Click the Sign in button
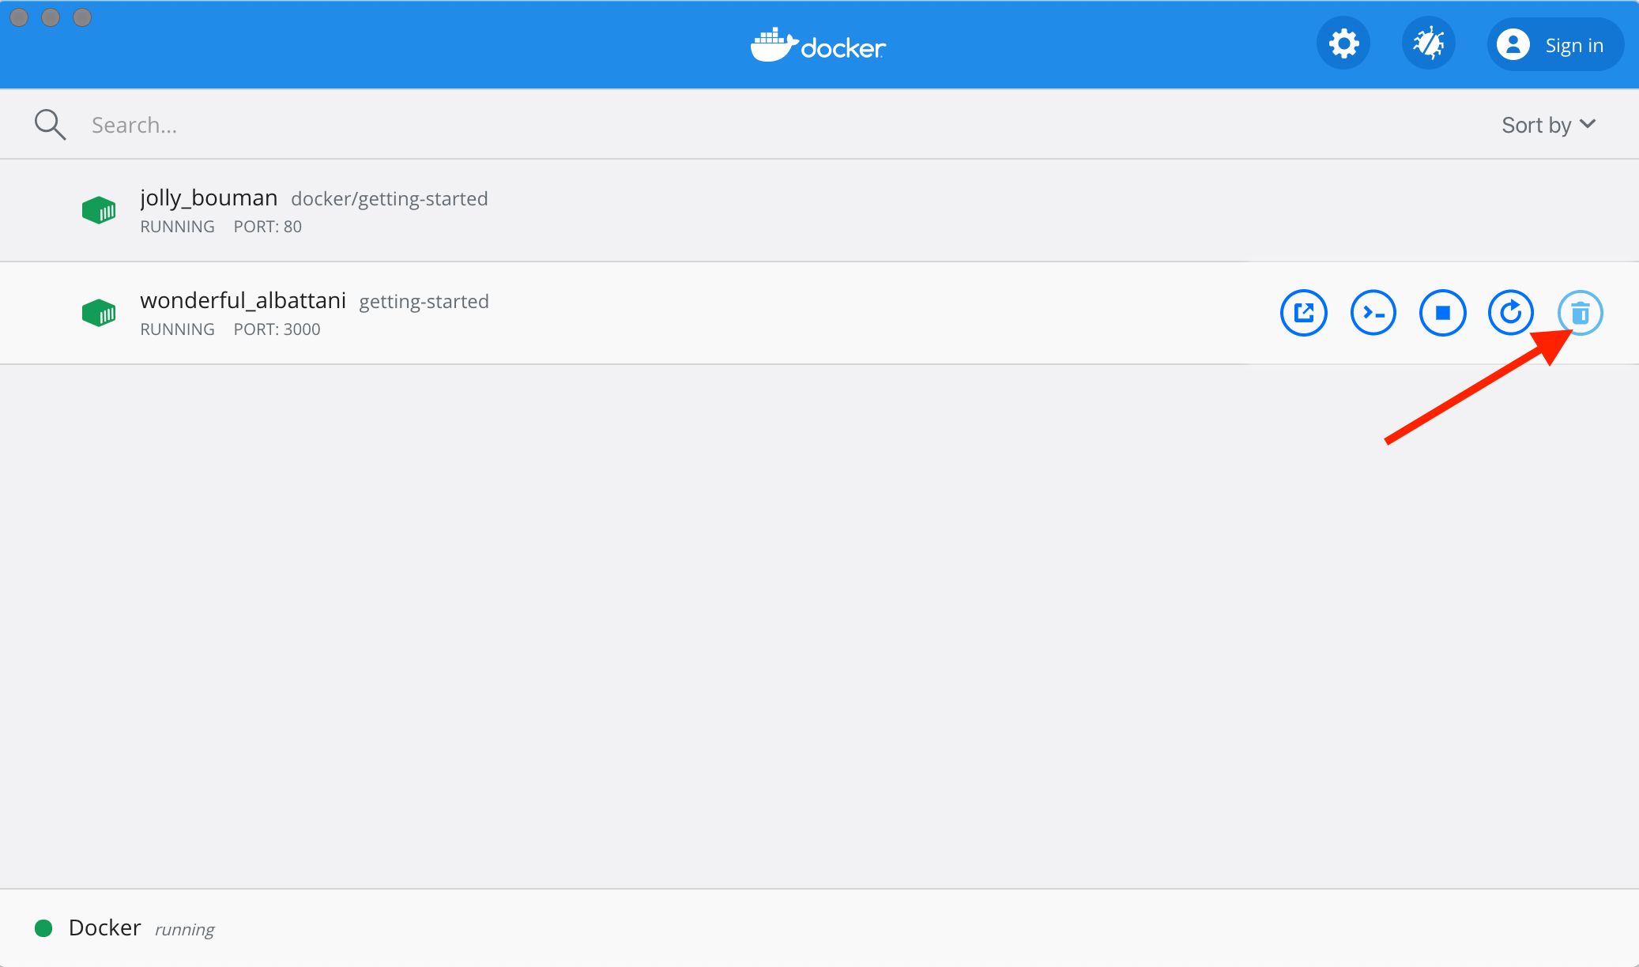Viewport: 1639px width, 967px height. click(x=1555, y=44)
